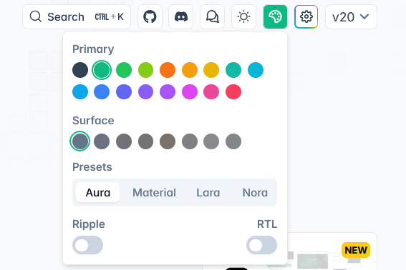This screenshot has height=270, width=406.
Task: Click the yellow NEW badge
Action: 356,250
